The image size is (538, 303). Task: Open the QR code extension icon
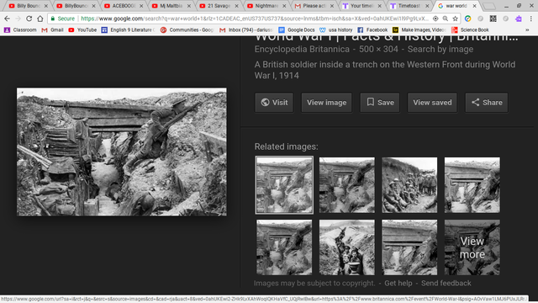pyautogui.click(x=493, y=19)
